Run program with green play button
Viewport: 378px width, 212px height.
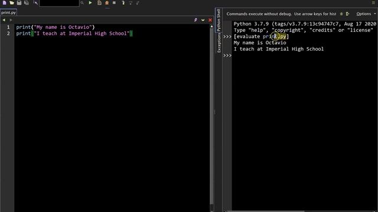click(90, 2)
